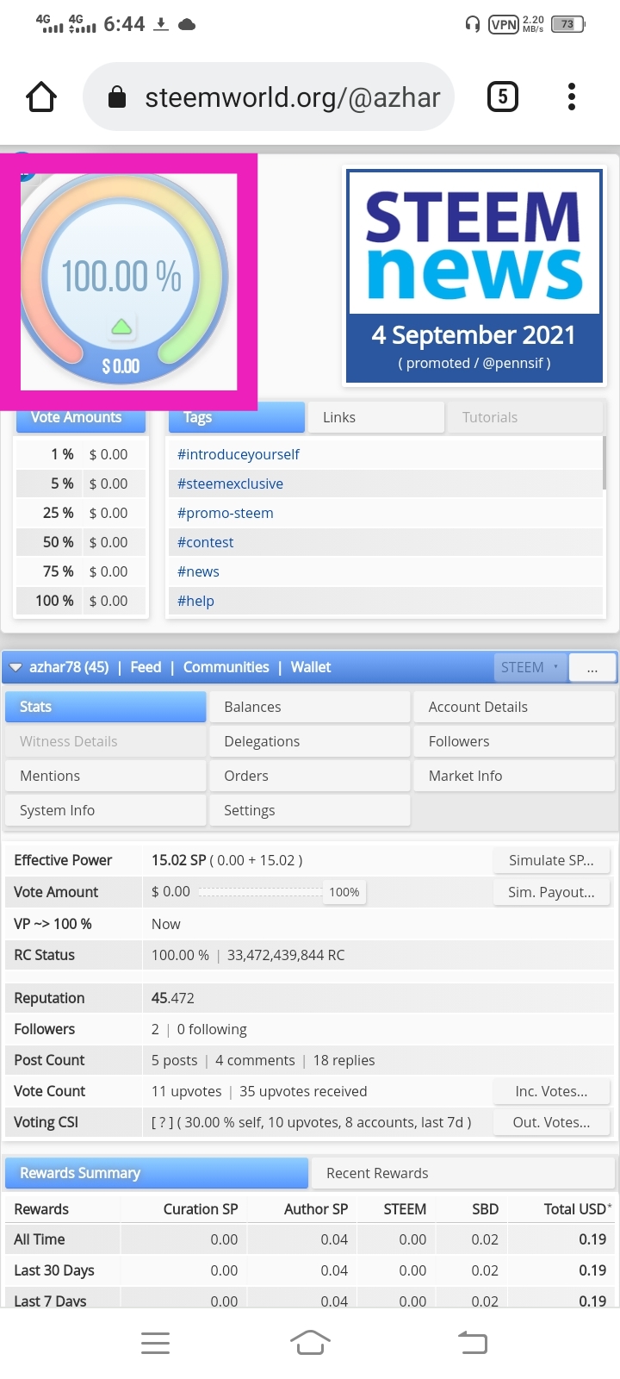620x1379 pixels.
Task: Click the Out. Votes... button
Action: pos(552,1122)
